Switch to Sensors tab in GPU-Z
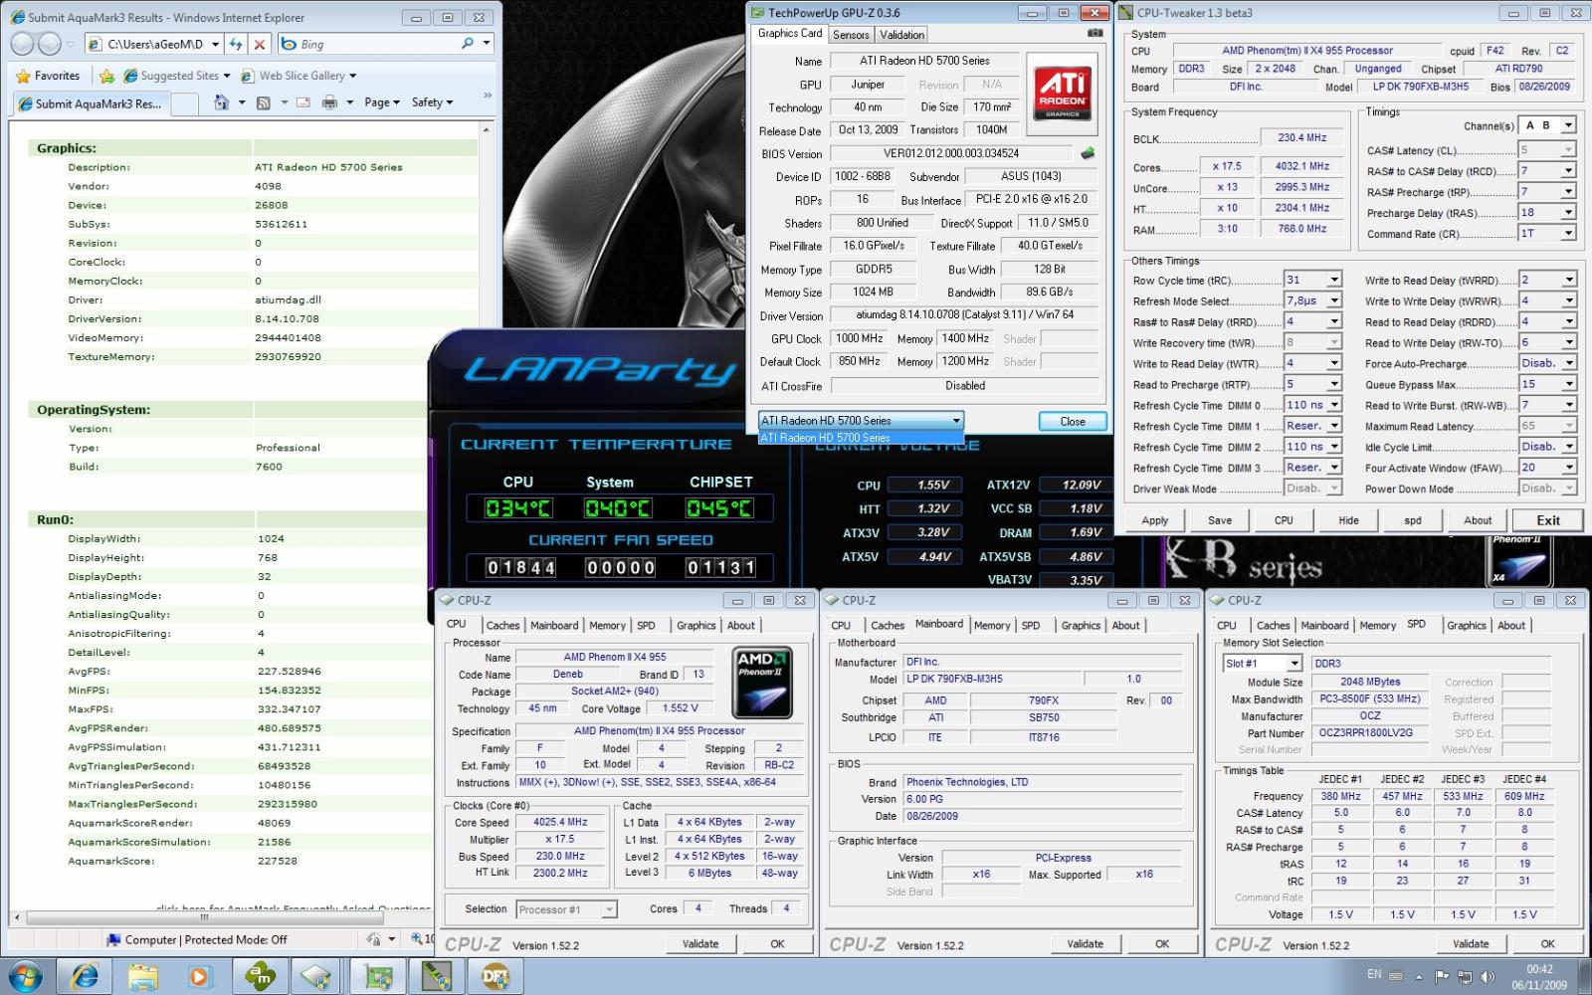This screenshot has height=995, width=1592. [x=851, y=35]
